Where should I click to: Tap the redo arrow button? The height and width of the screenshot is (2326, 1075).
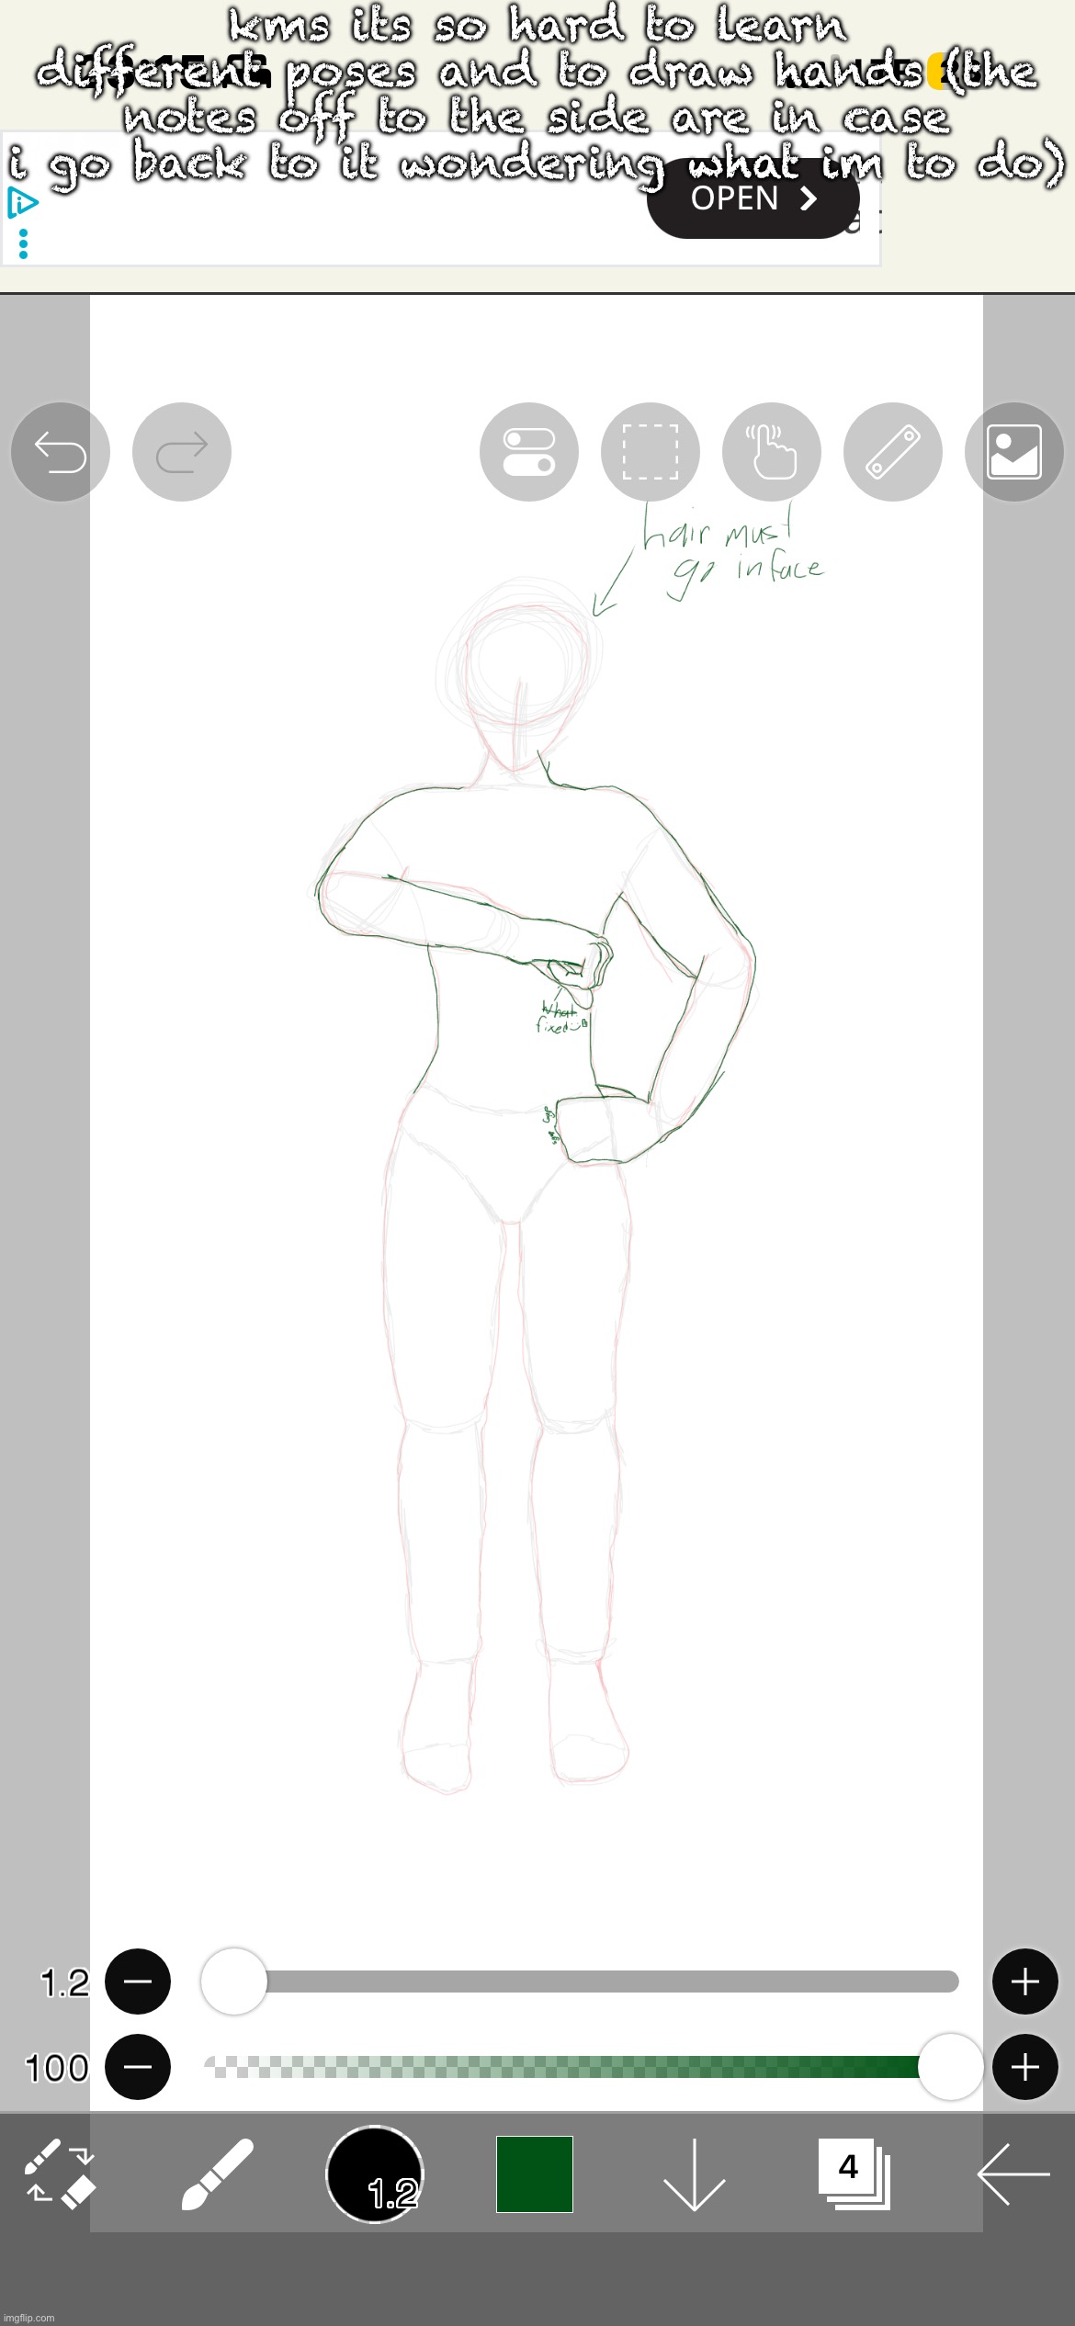click(182, 452)
